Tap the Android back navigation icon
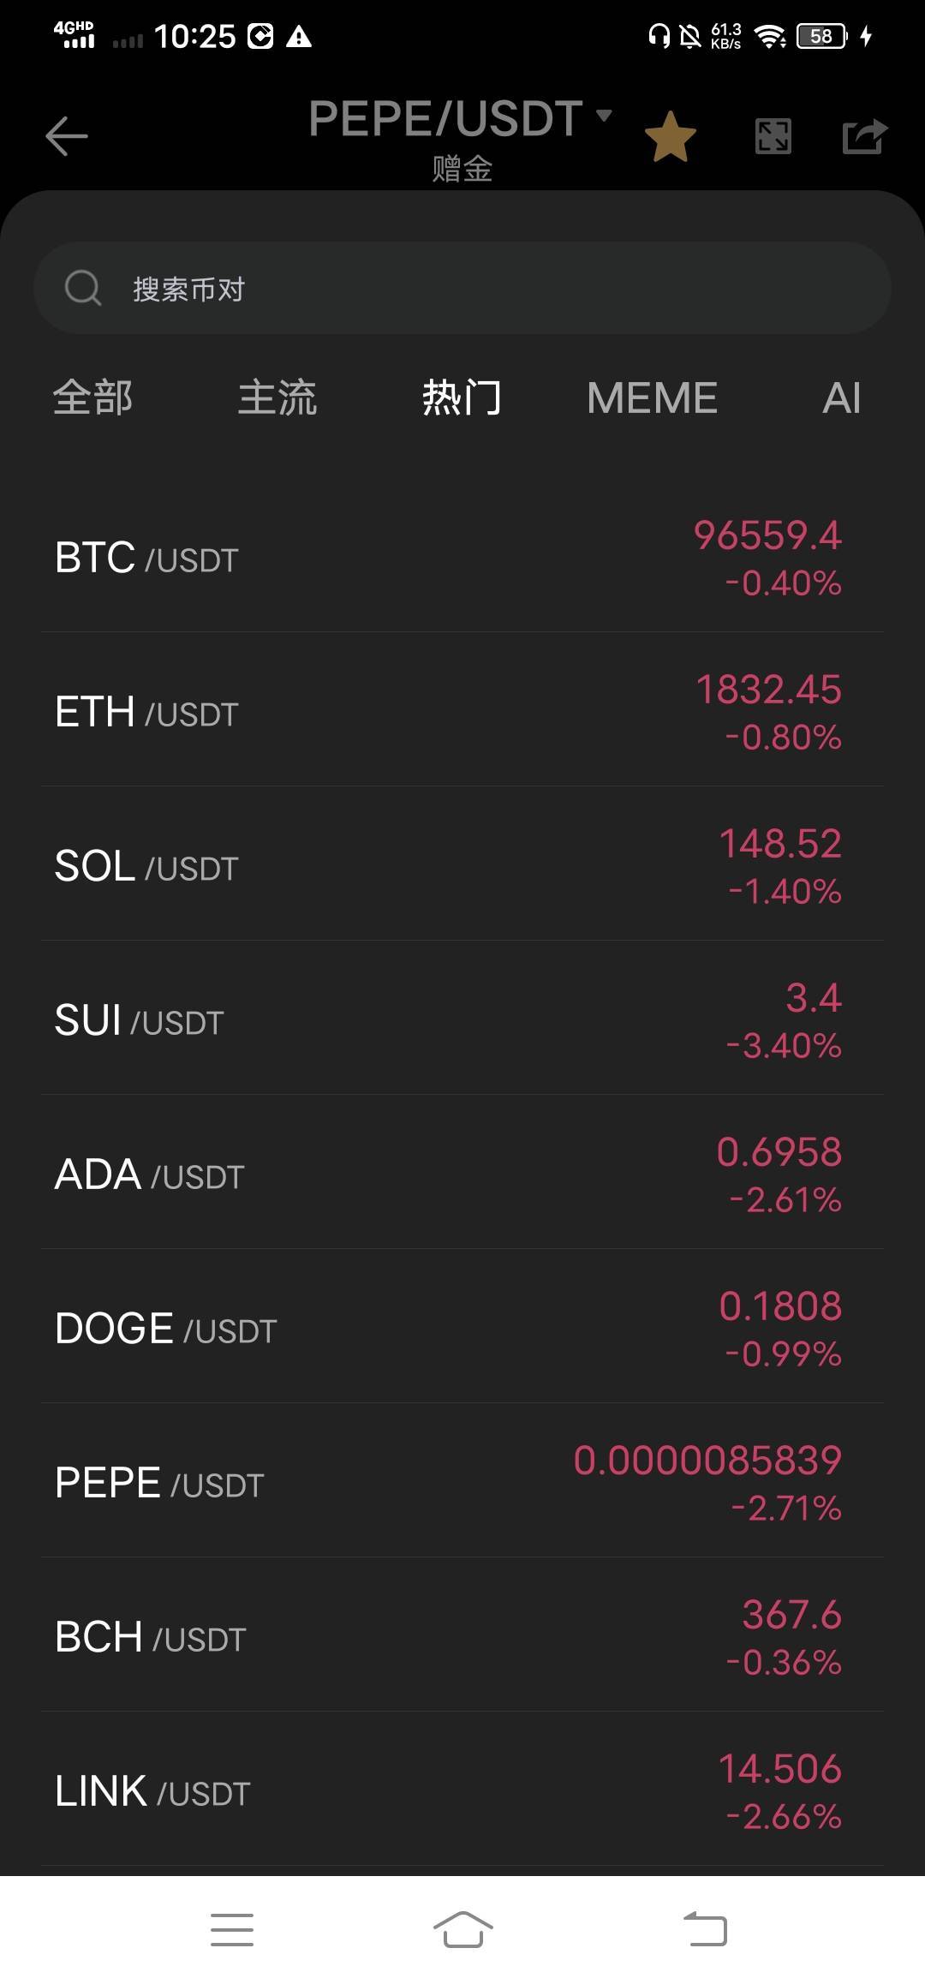This screenshot has height=1984, width=925. [705, 1929]
